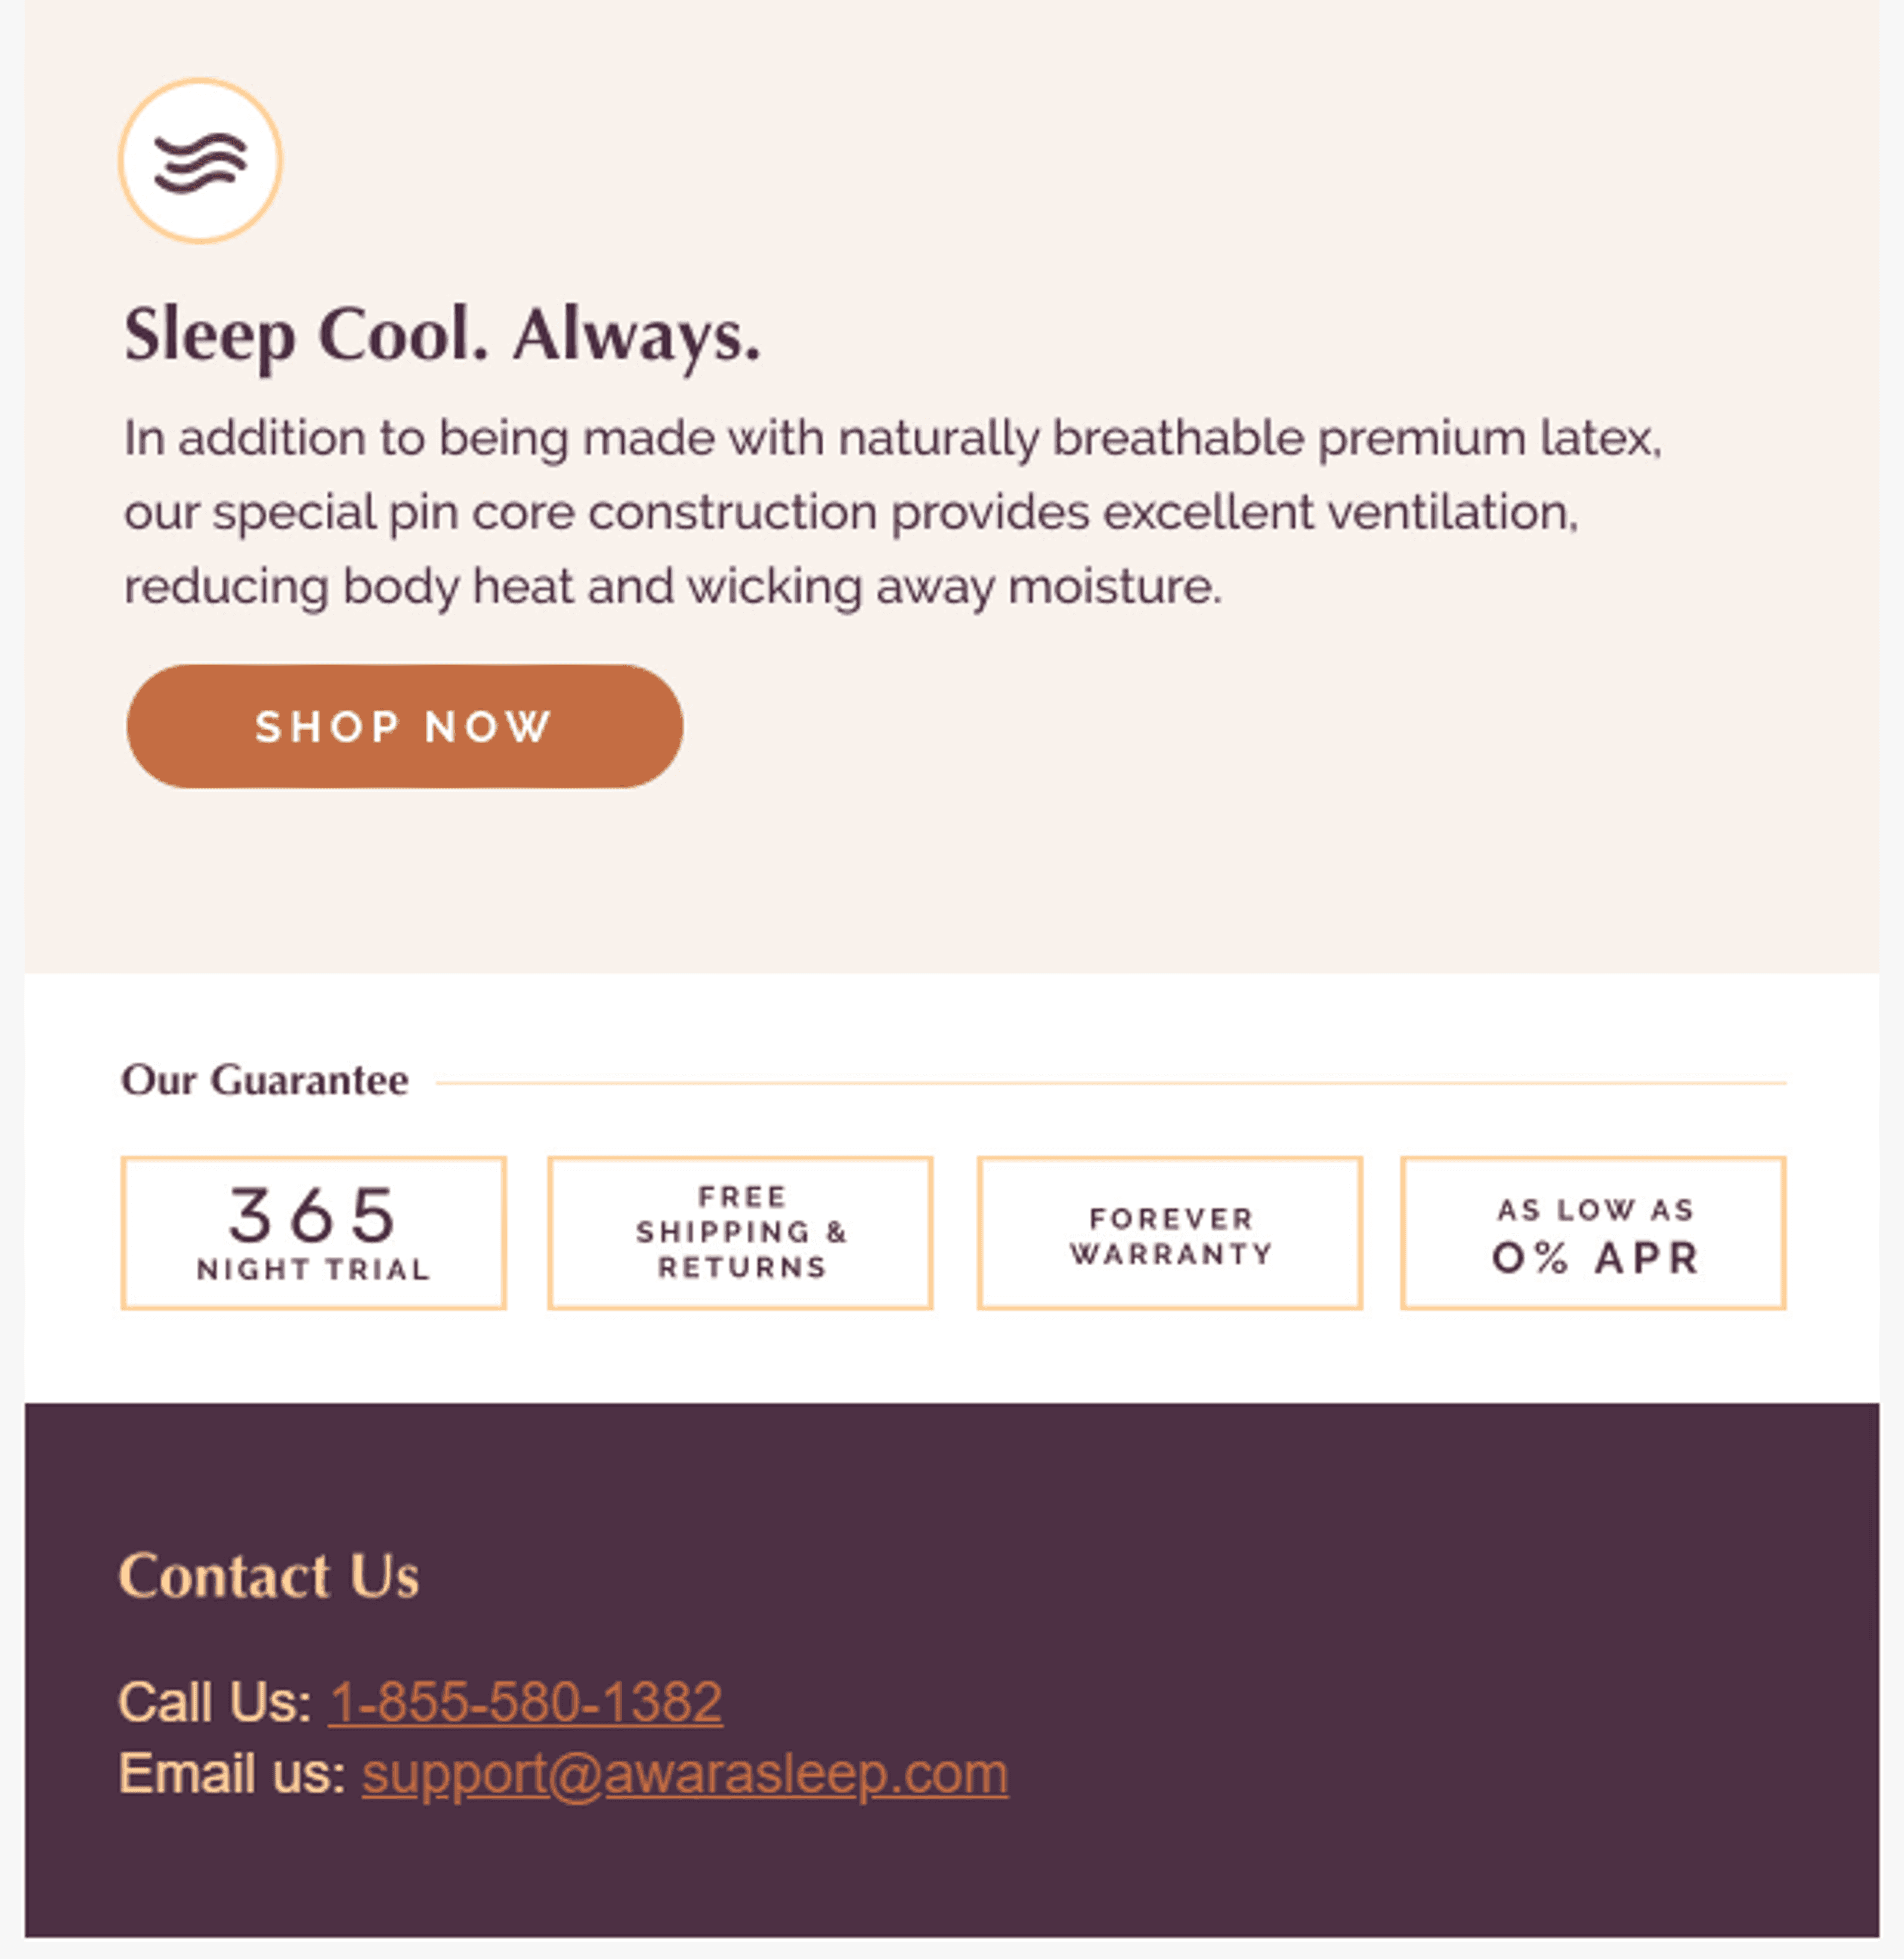Click the Call Us label
The image size is (1904, 1959).
pyautogui.click(x=215, y=1702)
